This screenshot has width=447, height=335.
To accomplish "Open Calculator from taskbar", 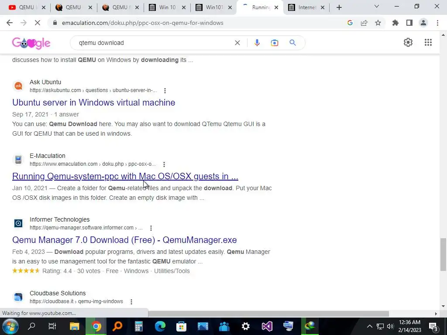I will [x=139, y=326].
